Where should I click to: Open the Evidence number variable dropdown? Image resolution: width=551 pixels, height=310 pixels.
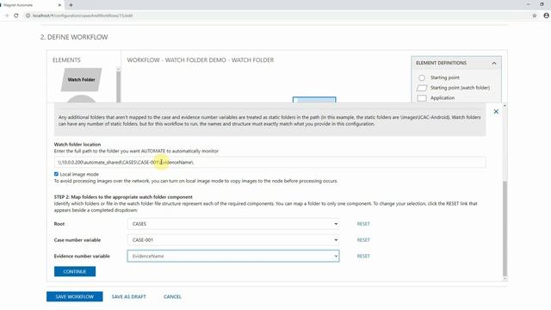pyautogui.click(x=233, y=256)
